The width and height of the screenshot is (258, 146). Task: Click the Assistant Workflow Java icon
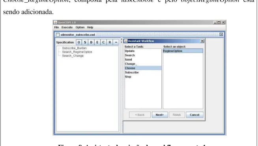(x=126, y=41)
